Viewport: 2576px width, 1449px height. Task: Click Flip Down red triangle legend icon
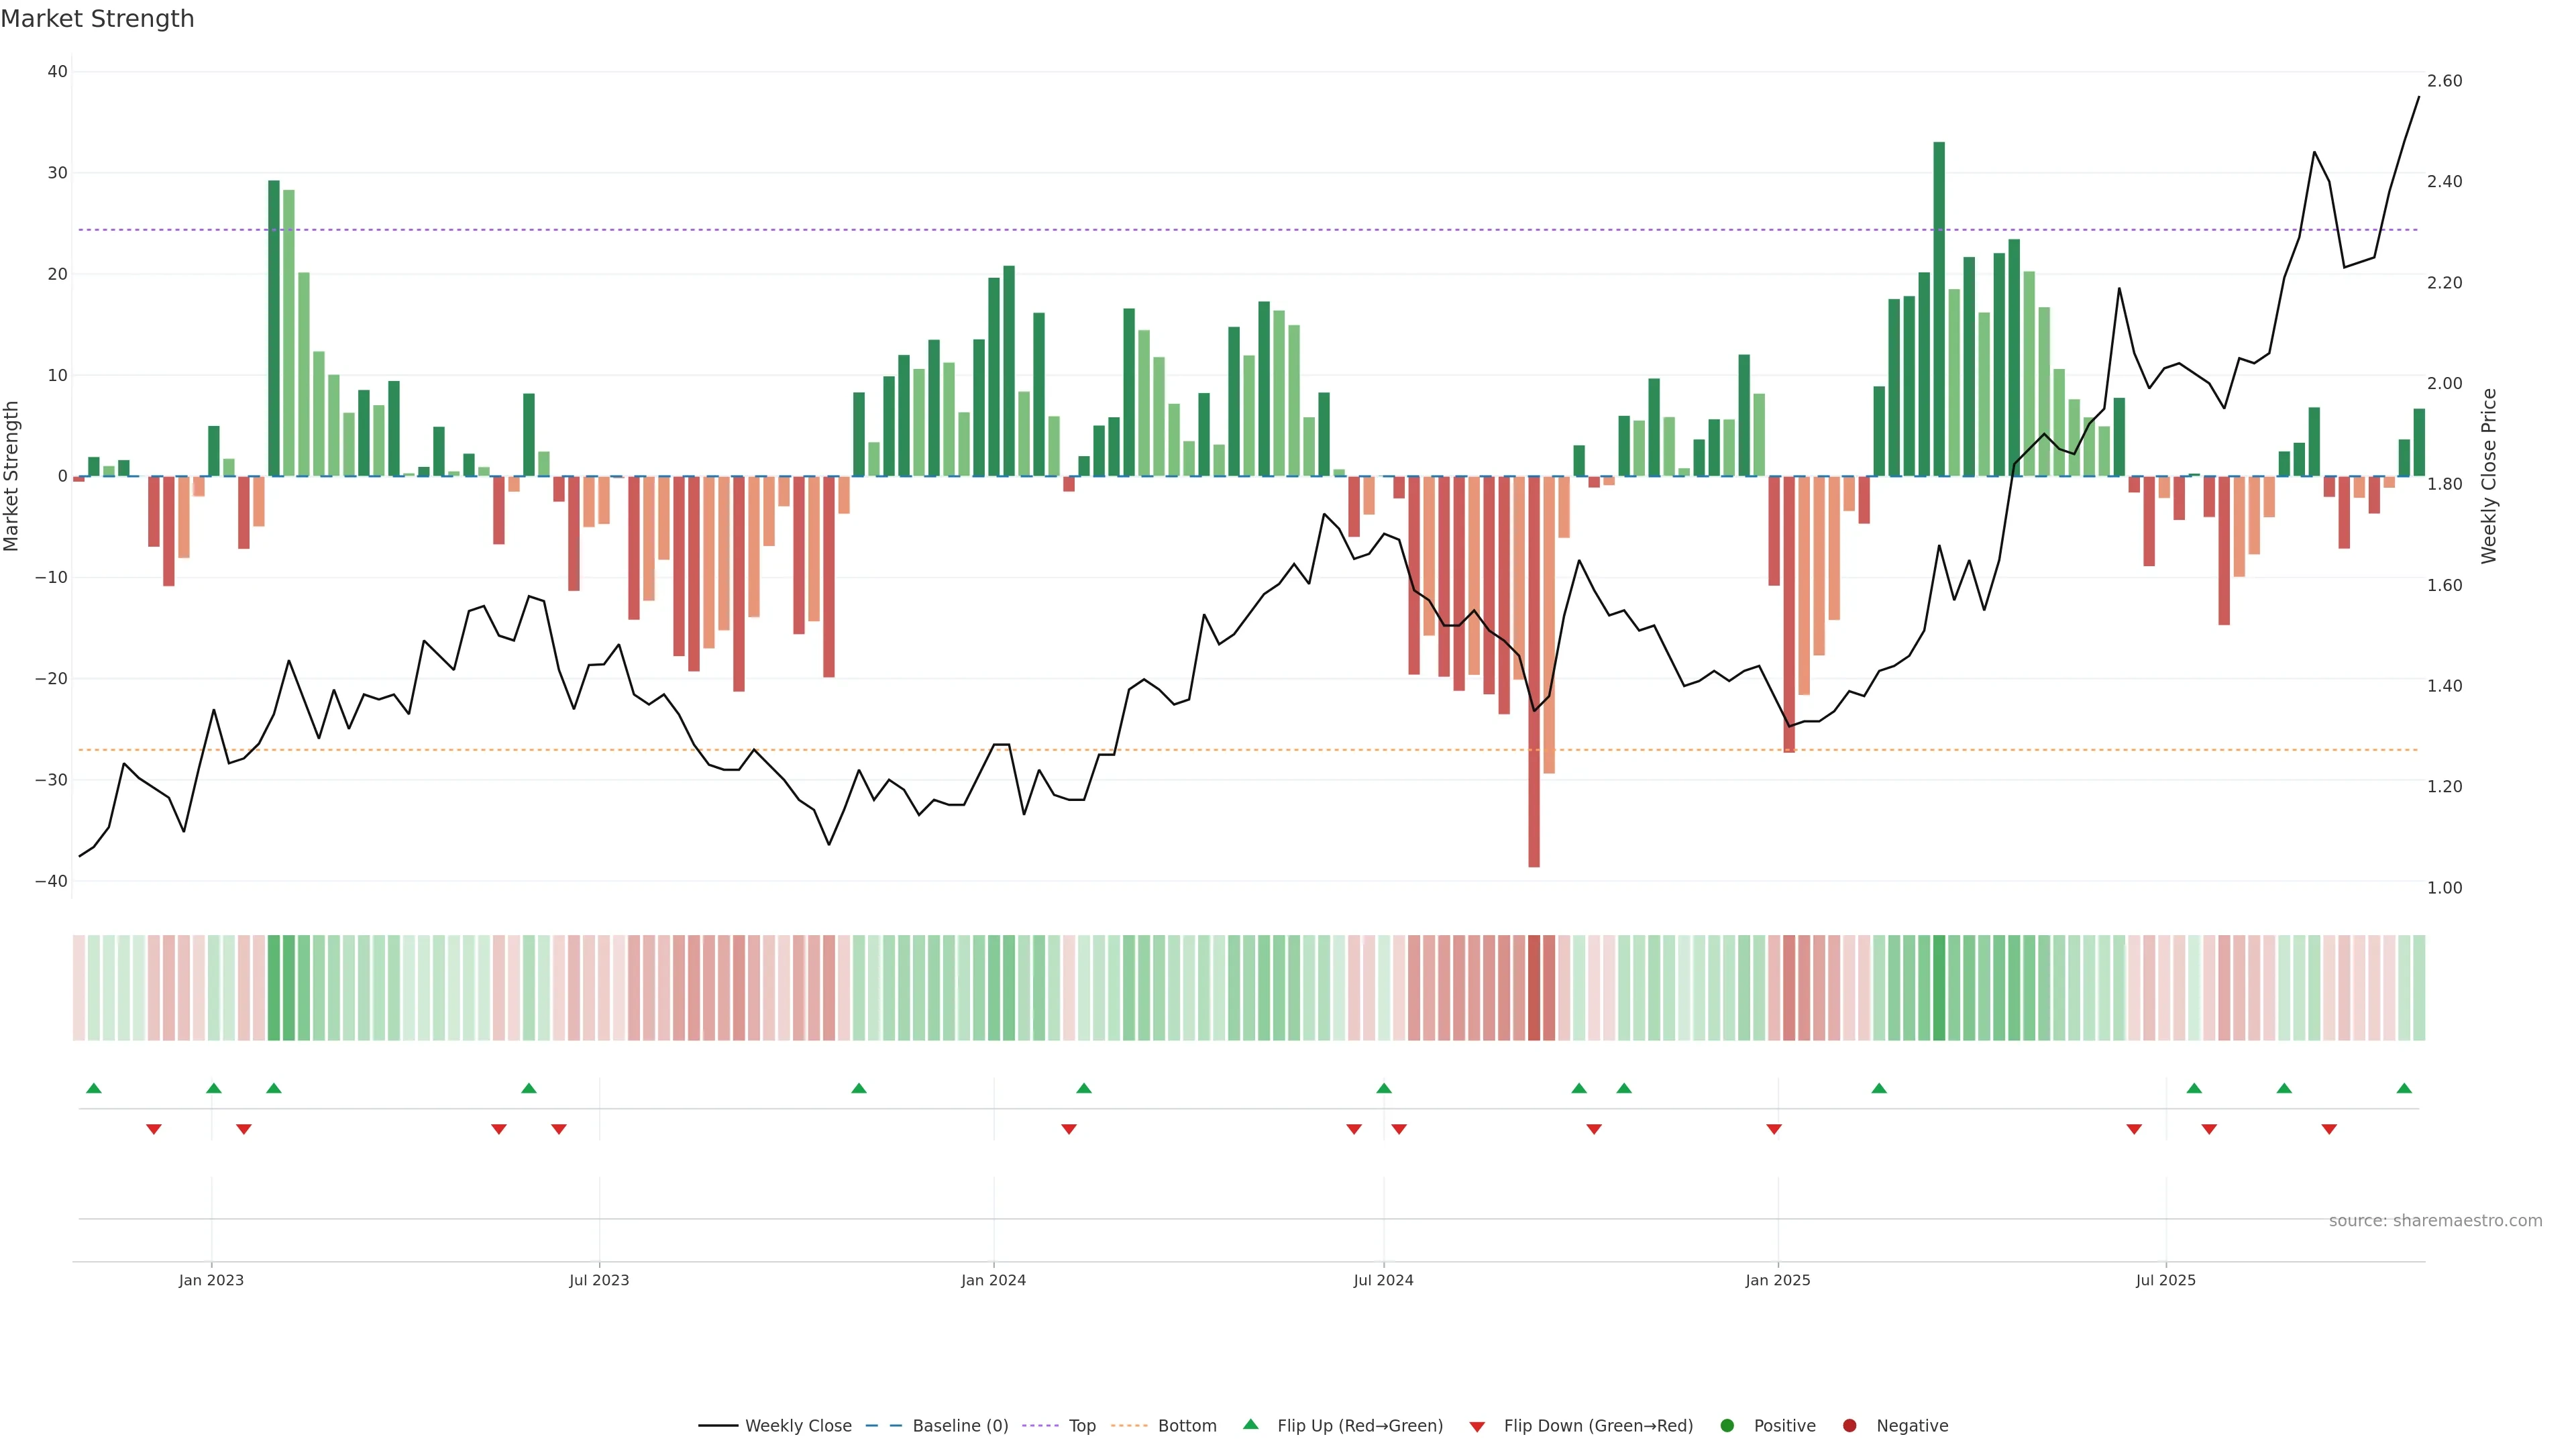click(1477, 1427)
